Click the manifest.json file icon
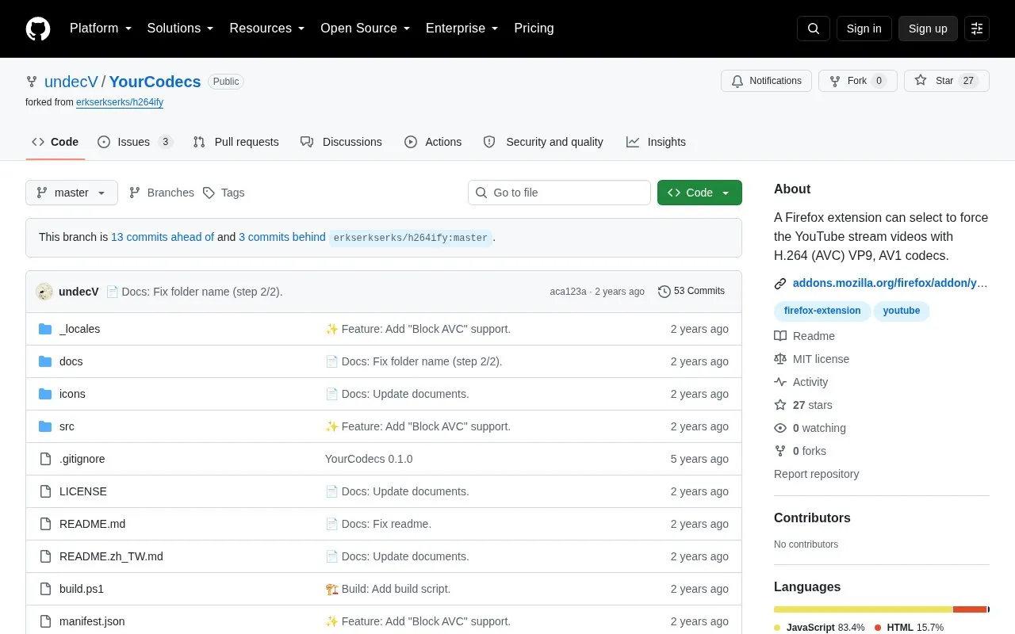Viewport: 1015px width, 634px height. 45,621
